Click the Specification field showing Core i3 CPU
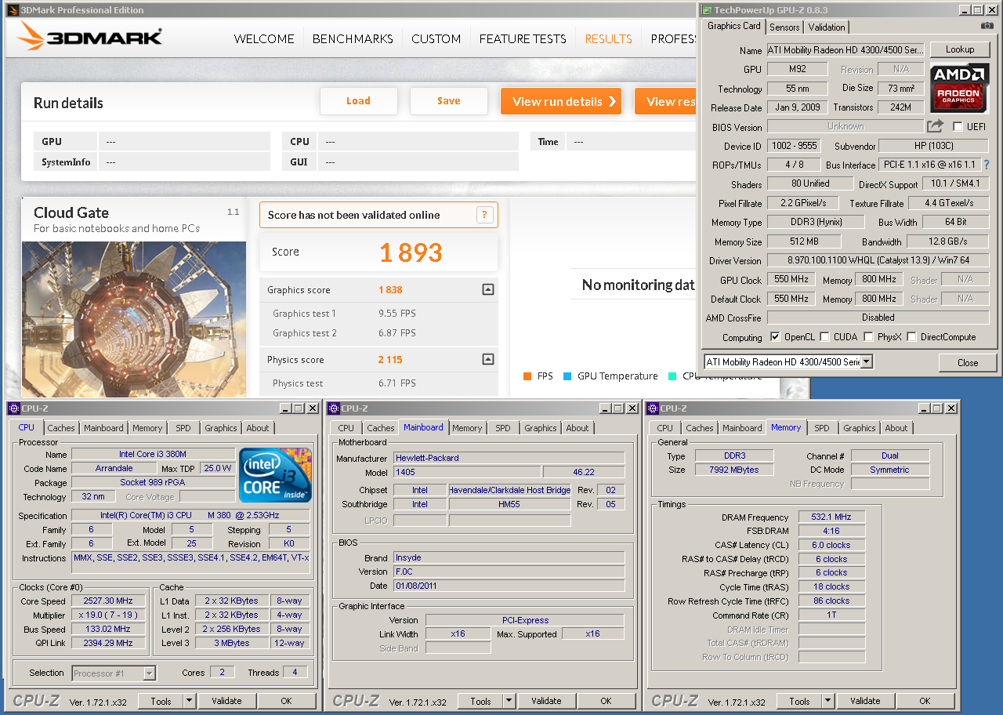Screen dimensions: 1003x715 [x=192, y=515]
